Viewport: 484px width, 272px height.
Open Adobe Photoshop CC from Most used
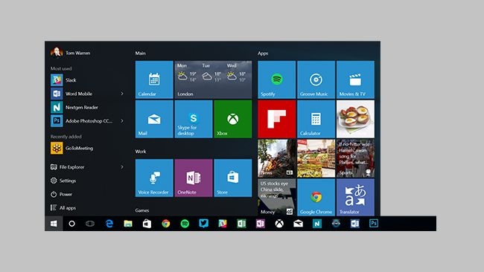click(x=87, y=120)
